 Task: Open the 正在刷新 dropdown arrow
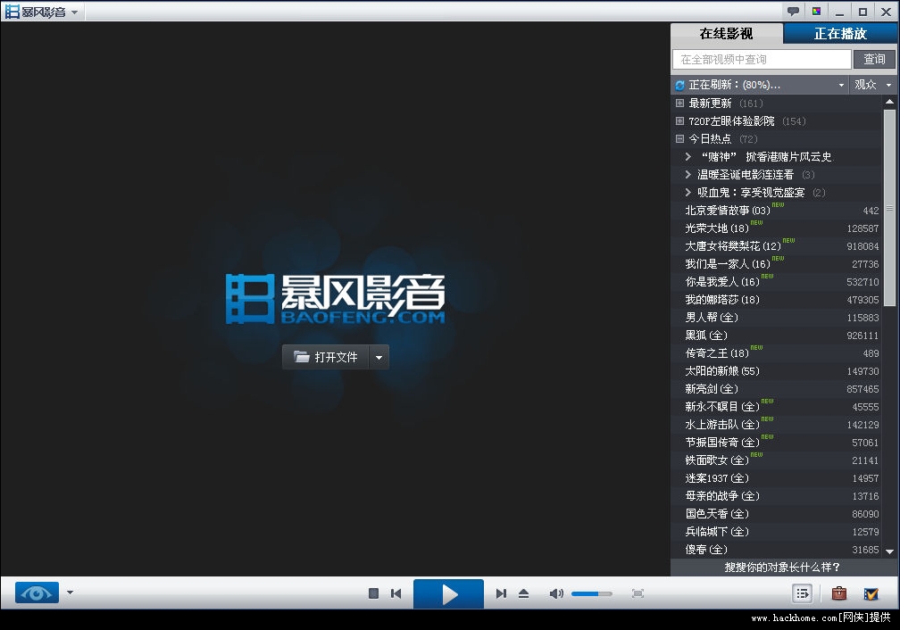(x=841, y=85)
